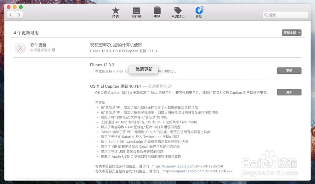
Task: Click the yellow minimize window button
Action: point(15,7)
